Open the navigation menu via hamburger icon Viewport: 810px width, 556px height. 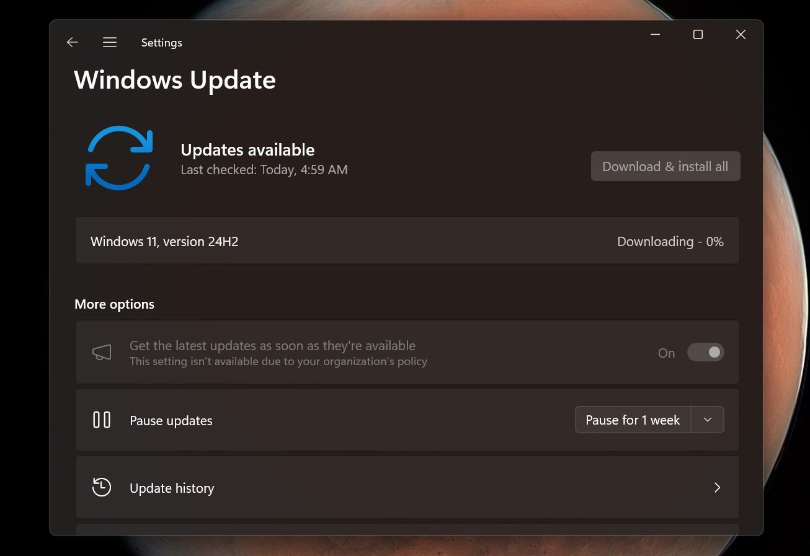[x=110, y=42]
